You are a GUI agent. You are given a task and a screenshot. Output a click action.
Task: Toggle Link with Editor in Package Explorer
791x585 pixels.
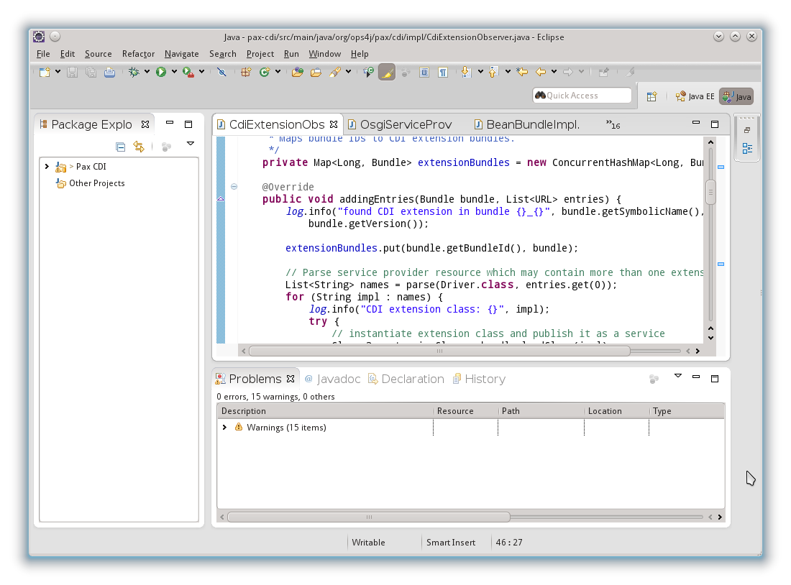[139, 147]
